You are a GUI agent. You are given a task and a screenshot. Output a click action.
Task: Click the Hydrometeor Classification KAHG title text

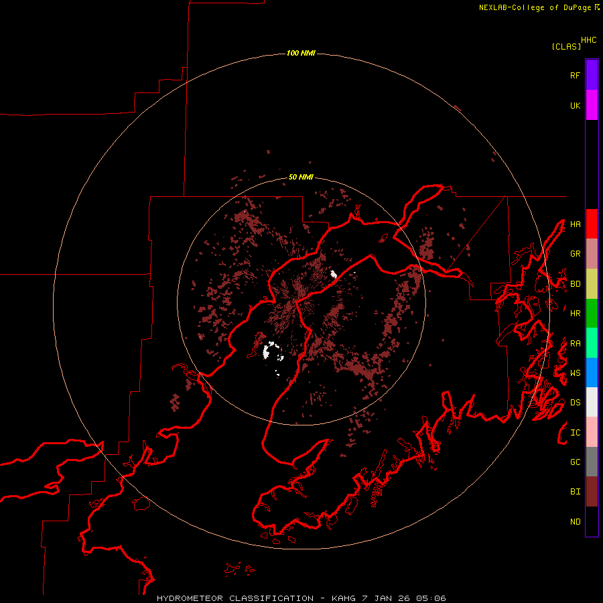point(301,598)
